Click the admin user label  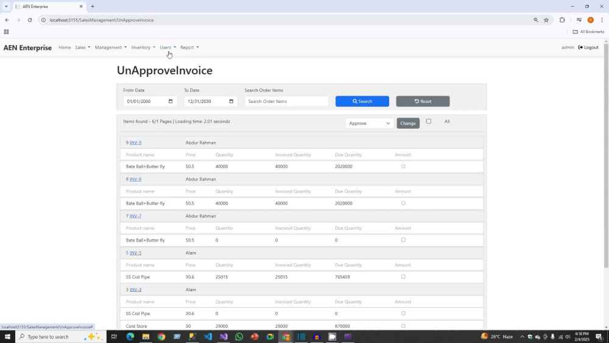(568, 48)
